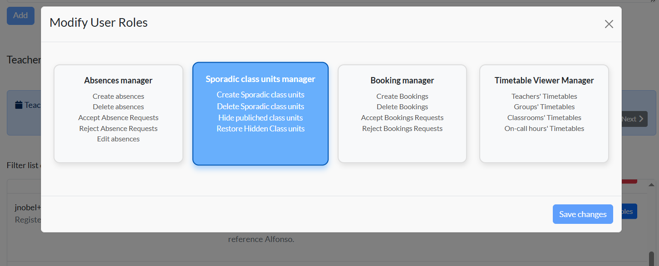Click the Next button in the background
659x266 pixels.
pyautogui.click(x=634, y=119)
